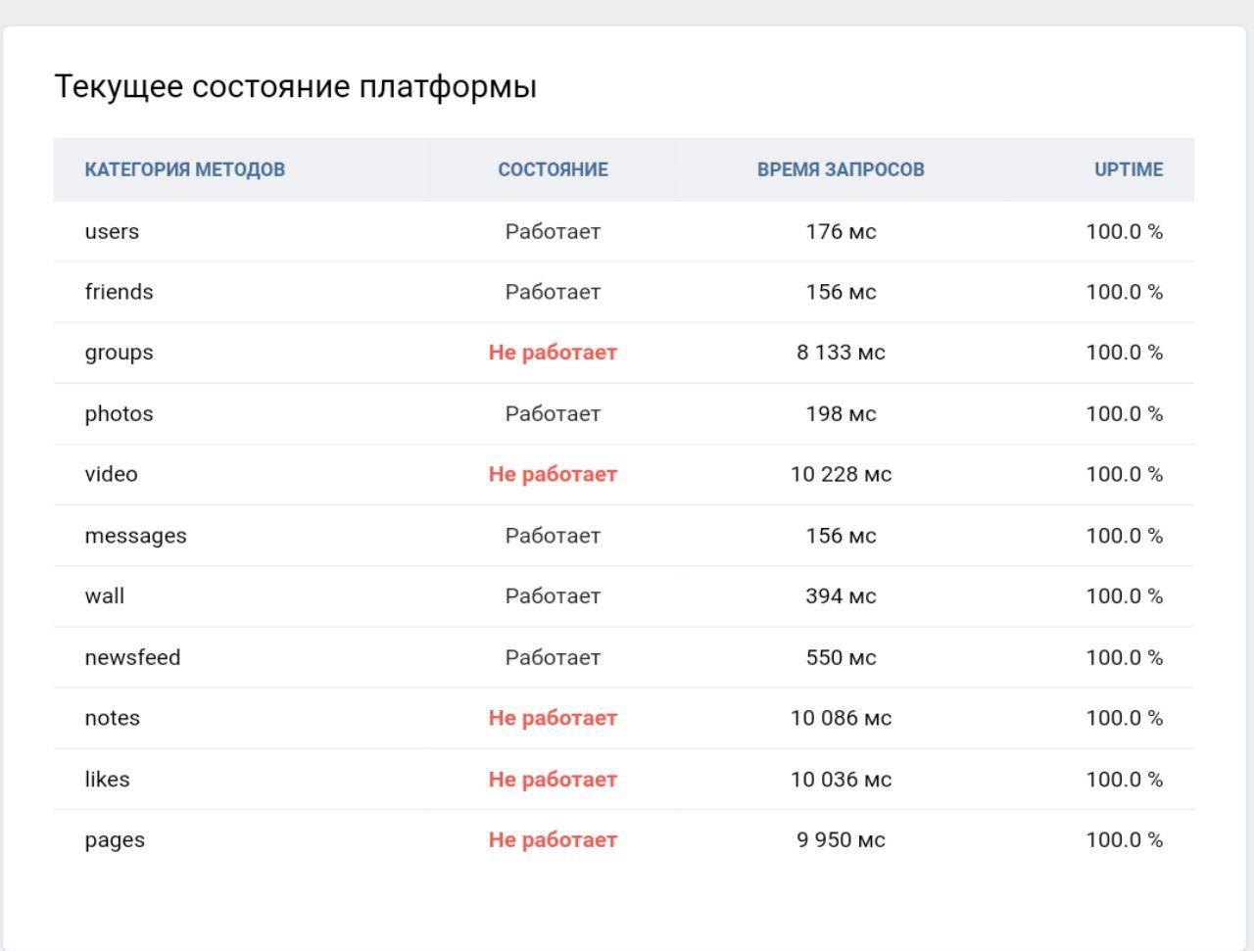Click 'Не работает' status in groups row
Screen dimensions: 1254x951
coord(553,353)
